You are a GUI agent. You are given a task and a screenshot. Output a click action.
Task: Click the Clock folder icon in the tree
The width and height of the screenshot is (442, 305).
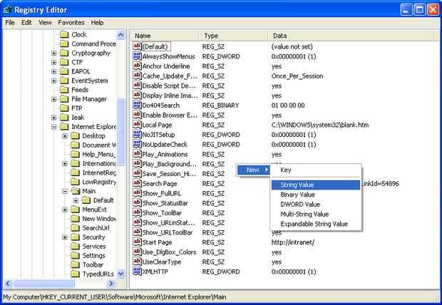[64, 34]
